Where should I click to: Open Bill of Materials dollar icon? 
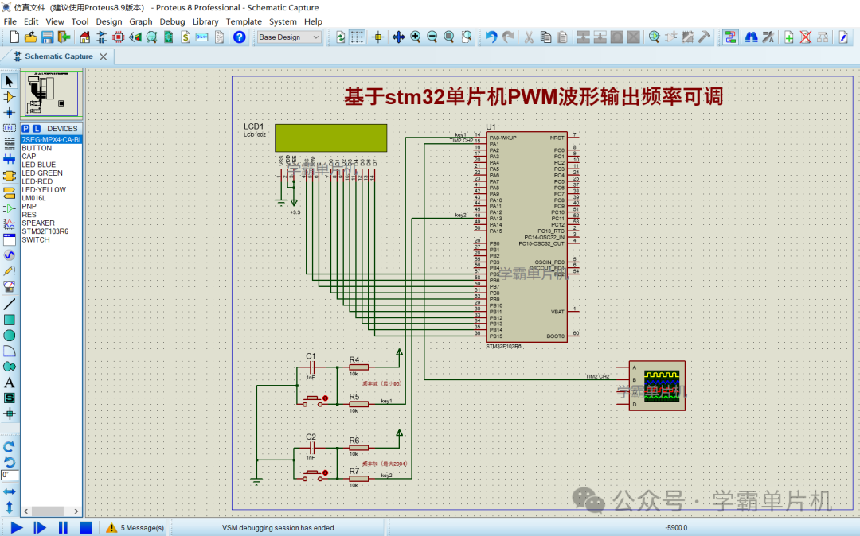pos(186,37)
